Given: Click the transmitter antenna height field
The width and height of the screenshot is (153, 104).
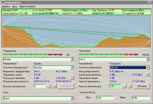Looking at the screenshot, I should pos(39,86).
